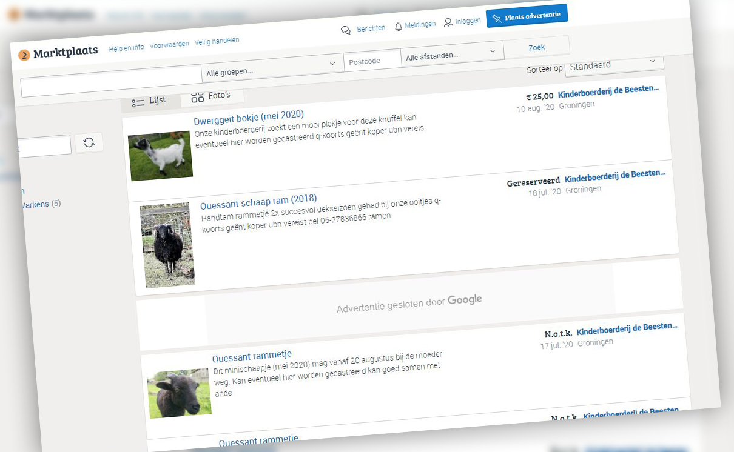Switch to Foto's grid view
The width and height of the screenshot is (734, 452).
pos(211,96)
